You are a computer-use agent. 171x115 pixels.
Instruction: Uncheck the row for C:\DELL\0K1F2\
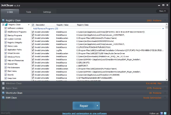pyautogui.click(x=33, y=63)
